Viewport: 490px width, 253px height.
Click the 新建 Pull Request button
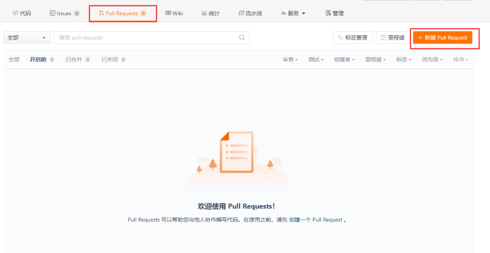442,38
